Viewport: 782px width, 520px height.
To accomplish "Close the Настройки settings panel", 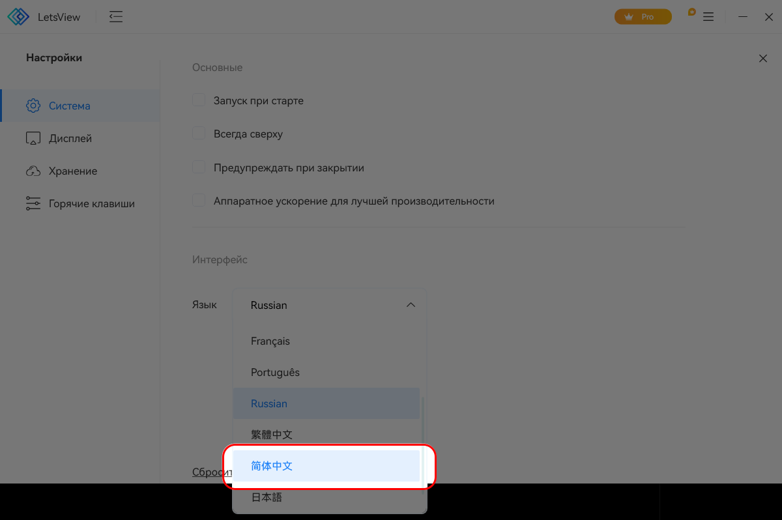I will (x=763, y=59).
